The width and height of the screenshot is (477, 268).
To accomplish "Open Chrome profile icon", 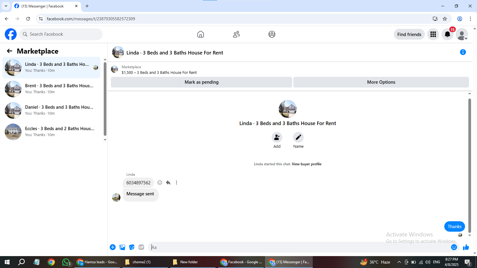I will coord(460,19).
